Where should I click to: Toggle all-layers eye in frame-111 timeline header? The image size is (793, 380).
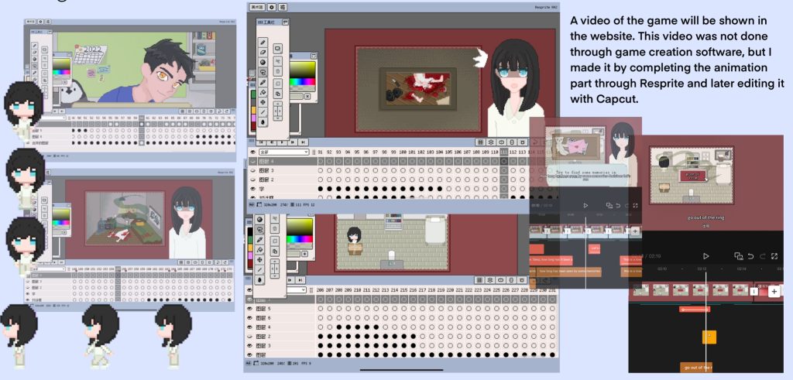click(x=252, y=152)
